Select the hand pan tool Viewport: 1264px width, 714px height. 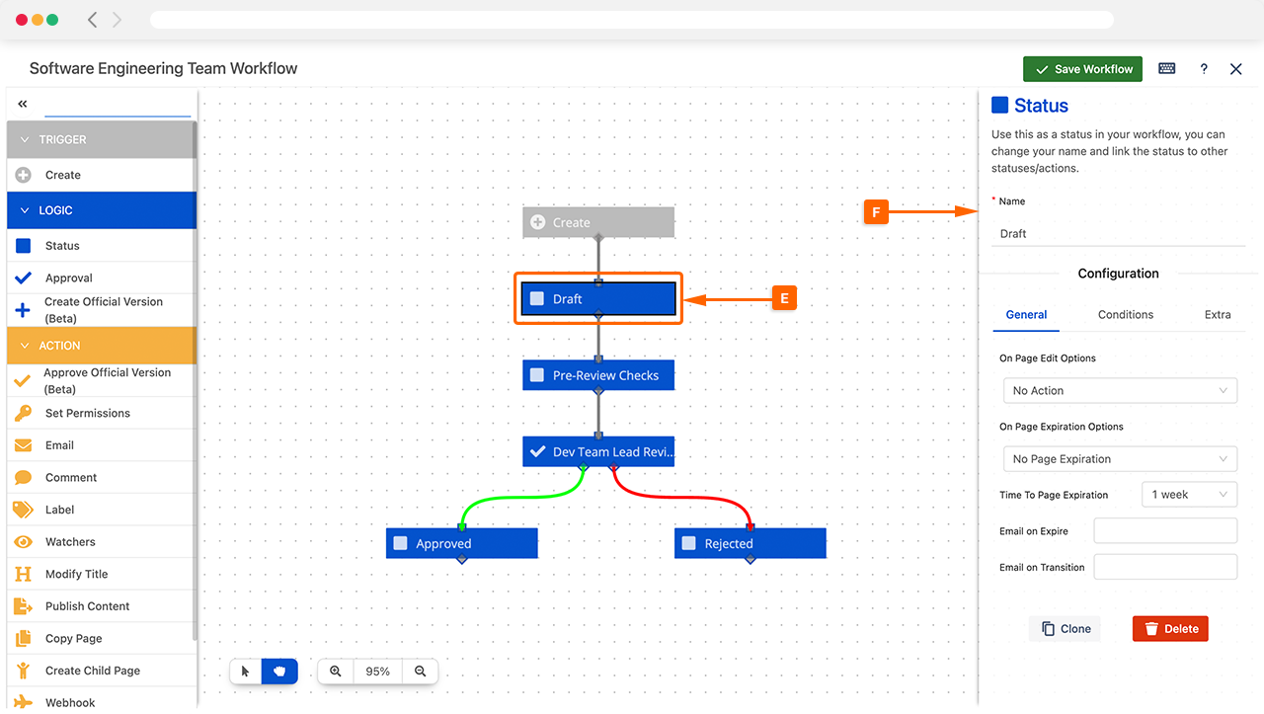click(x=279, y=672)
